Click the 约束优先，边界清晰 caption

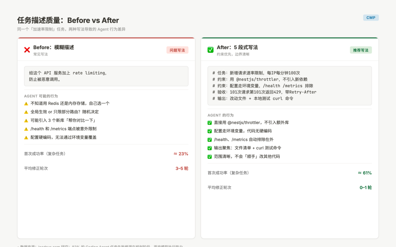click(233, 54)
